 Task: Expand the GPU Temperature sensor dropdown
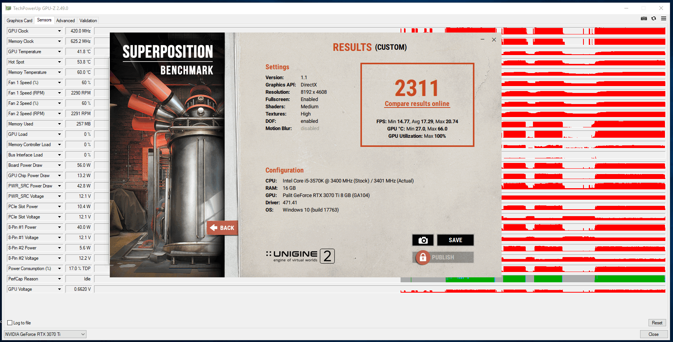tap(59, 52)
